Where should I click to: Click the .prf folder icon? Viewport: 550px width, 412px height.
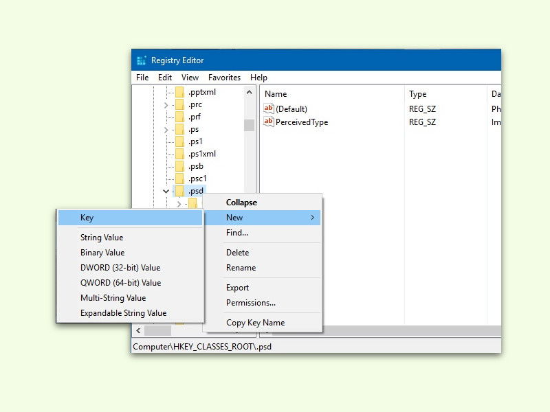[179, 117]
